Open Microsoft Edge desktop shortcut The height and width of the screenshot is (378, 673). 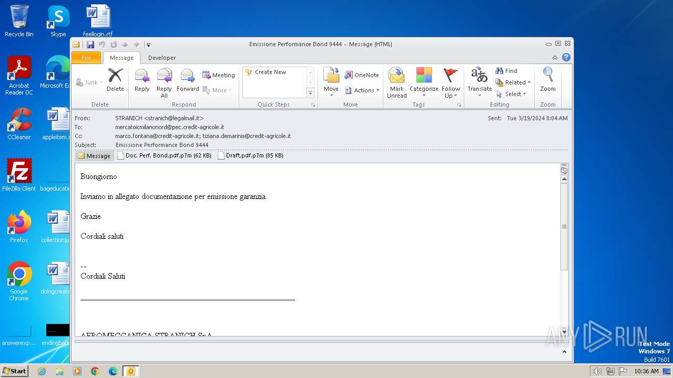[56, 72]
